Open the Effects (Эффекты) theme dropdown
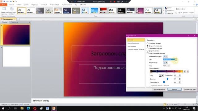 tap(169, 13)
